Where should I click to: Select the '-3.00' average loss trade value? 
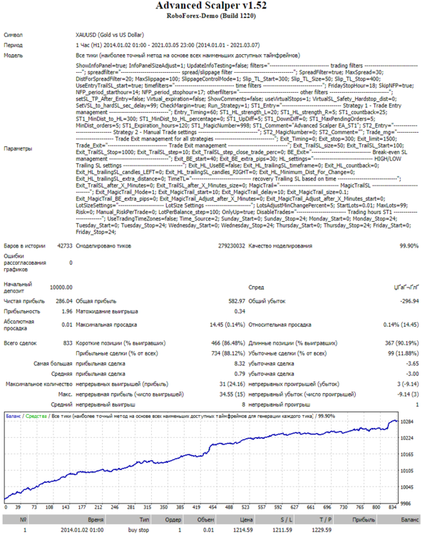pyautogui.click(x=413, y=374)
